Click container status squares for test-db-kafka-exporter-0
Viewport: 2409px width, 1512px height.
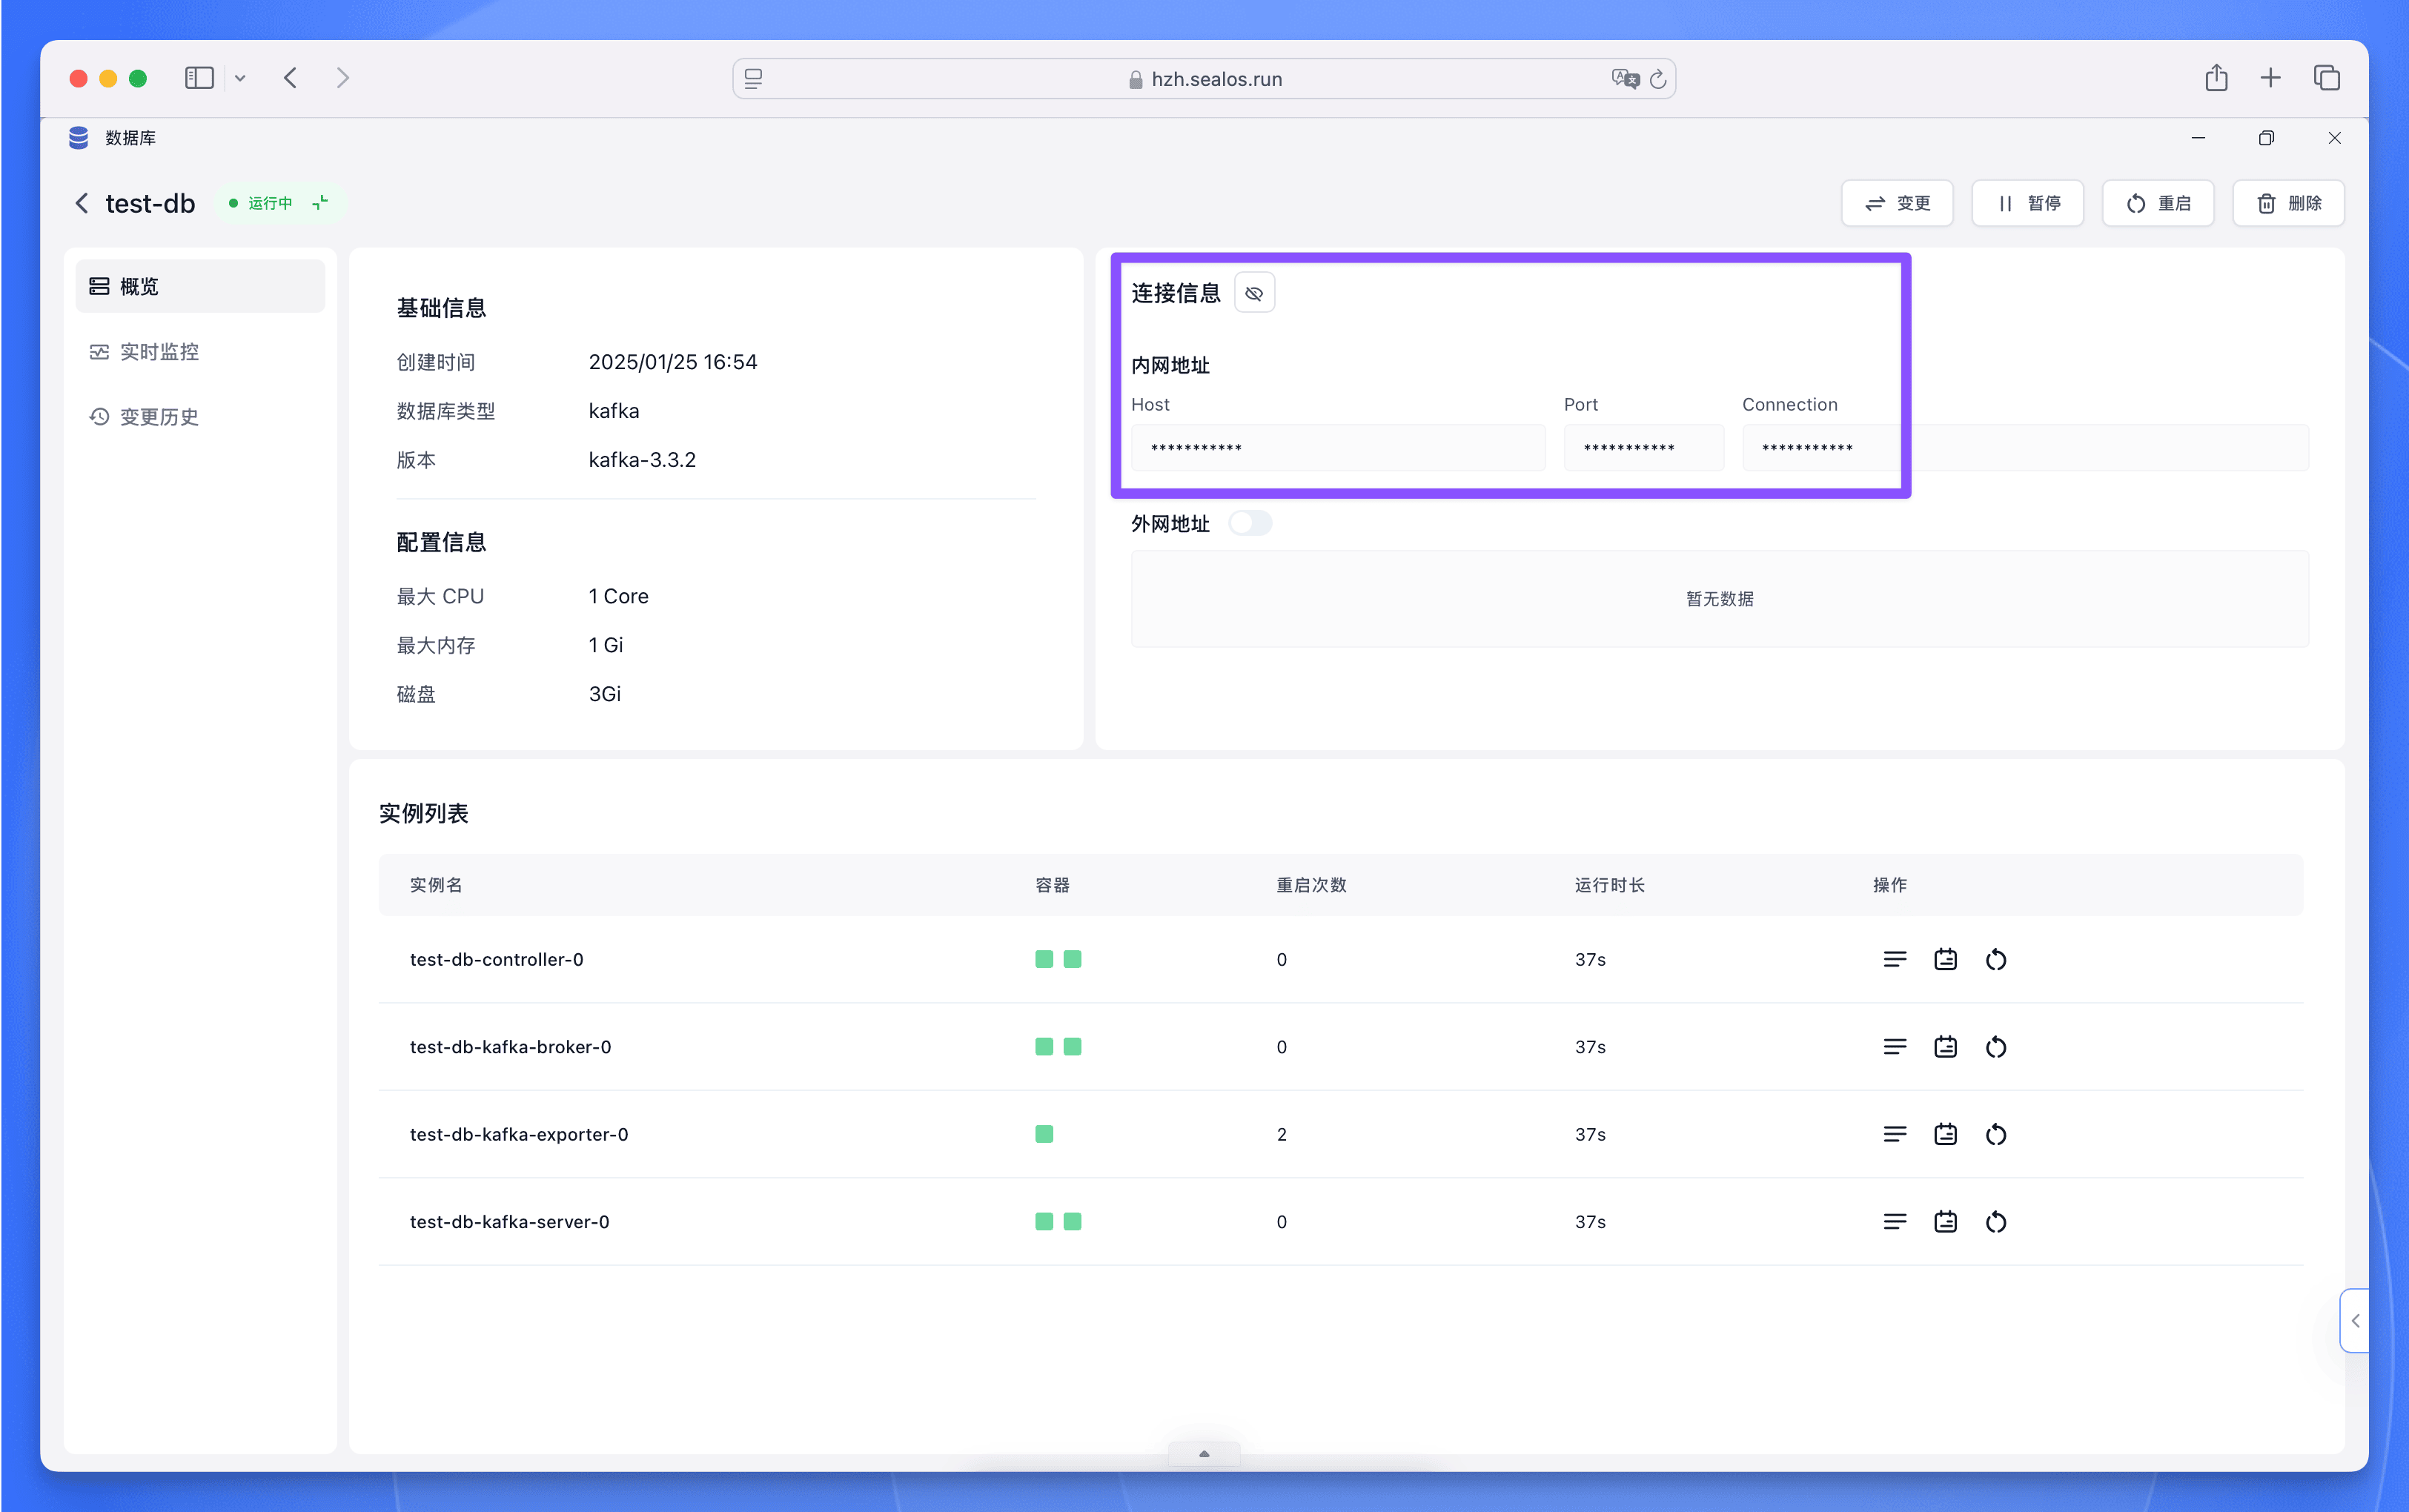click(1044, 1134)
